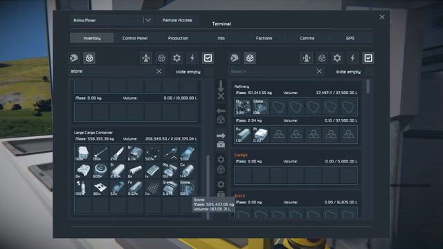Filter left panel by system gear icon

177,58
